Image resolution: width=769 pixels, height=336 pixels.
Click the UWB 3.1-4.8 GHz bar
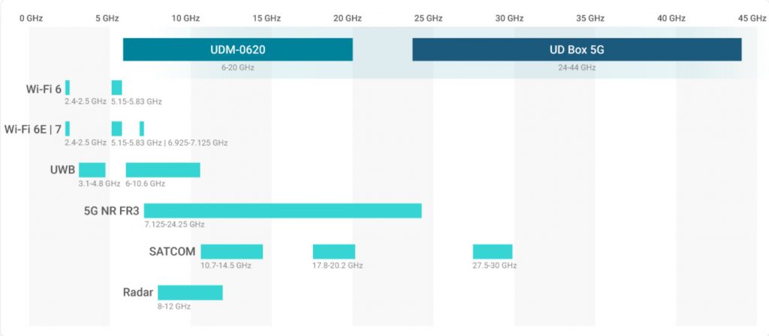click(92, 170)
